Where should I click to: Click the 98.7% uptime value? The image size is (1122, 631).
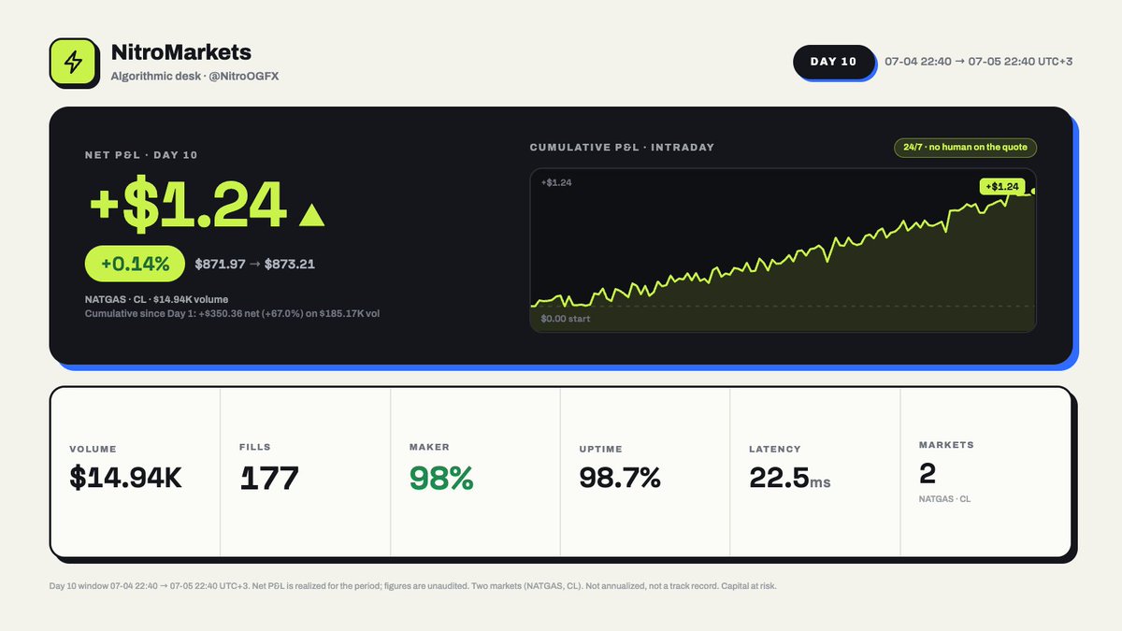620,478
